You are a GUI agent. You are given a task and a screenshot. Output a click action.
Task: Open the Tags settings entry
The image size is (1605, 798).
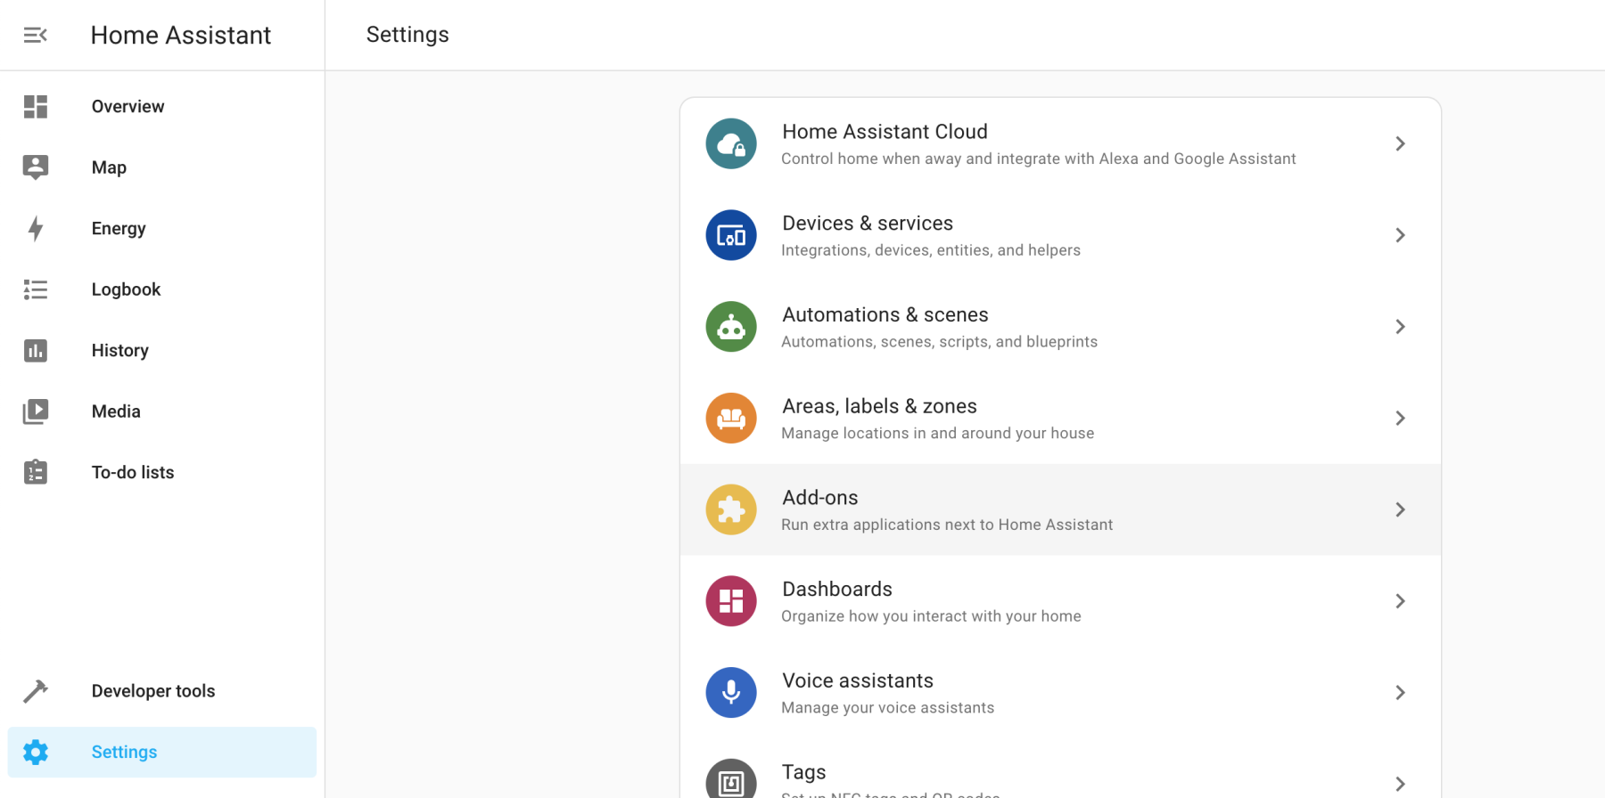pos(1060,769)
